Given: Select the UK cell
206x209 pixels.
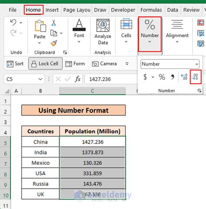Looking at the screenshot, I should tap(40, 194).
